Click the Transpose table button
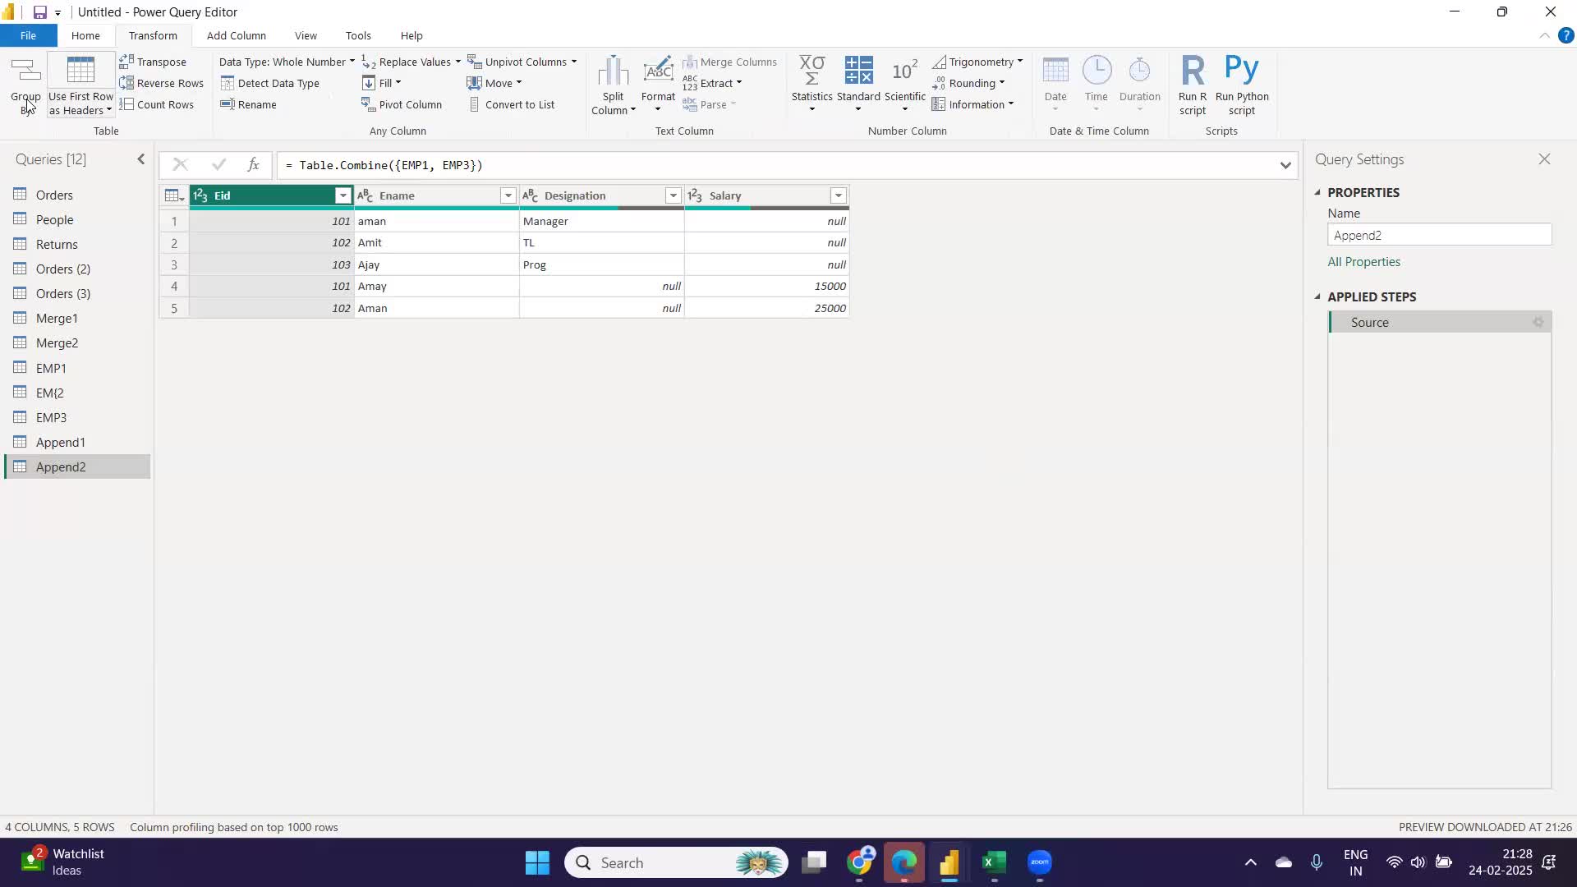The height and width of the screenshot is (887, 1577). point(153,62)
